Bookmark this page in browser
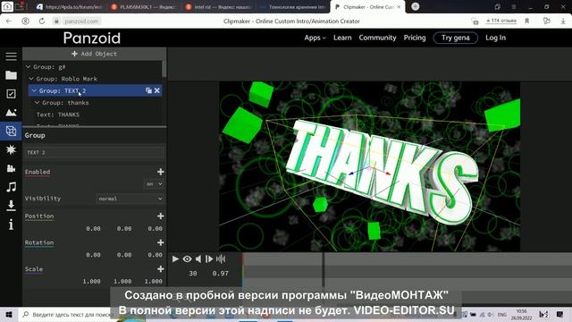Screen dimensions: 572x322 point(526,21)
